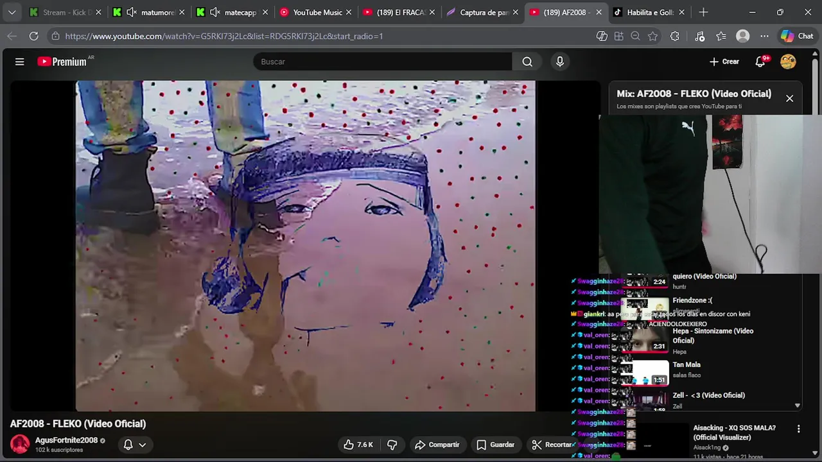Like the video with 7.6 K thumbs up
The height and width of the screenshot is (462, 822).
pos(358,445)
